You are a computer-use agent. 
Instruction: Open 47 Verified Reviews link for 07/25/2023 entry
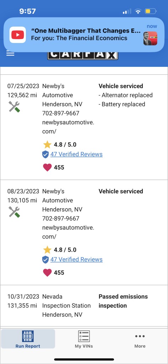click(76, 154)
